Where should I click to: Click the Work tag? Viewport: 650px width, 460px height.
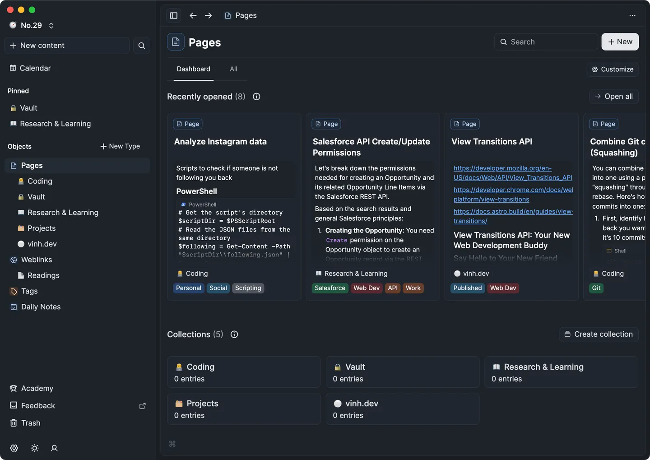(413, 288)
